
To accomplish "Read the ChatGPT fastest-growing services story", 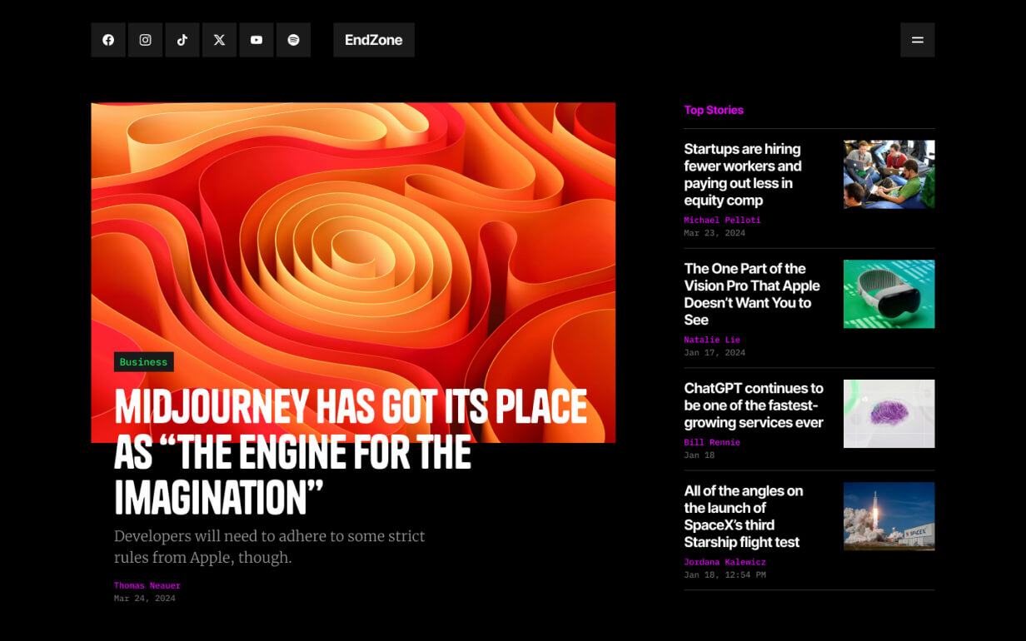I will tap(754, 405).
